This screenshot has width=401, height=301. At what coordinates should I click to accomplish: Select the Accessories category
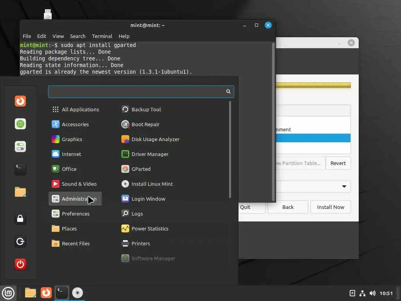coord(75,124)
